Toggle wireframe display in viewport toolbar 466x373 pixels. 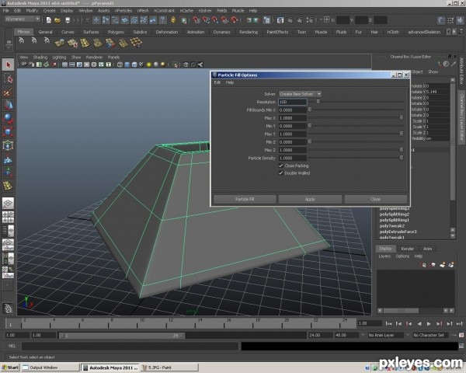120,64
